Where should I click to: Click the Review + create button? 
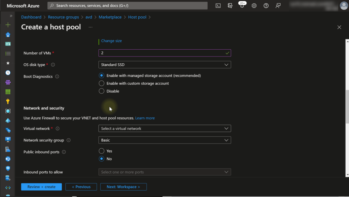[41, 187]
